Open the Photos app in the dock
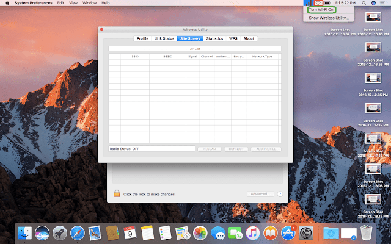The image size is (391, 244). (x=200, y=232)
